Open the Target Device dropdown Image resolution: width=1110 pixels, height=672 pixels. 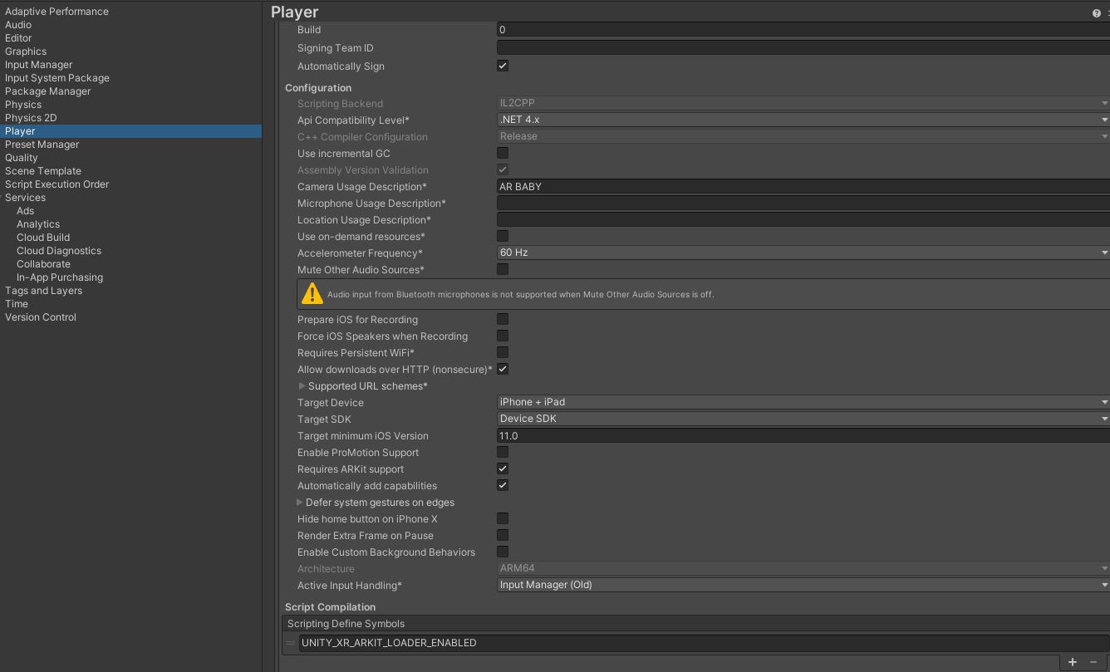click(798, 402)
